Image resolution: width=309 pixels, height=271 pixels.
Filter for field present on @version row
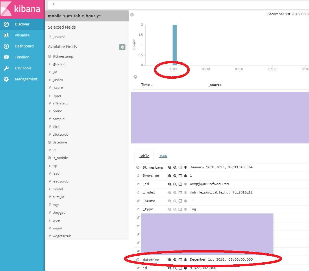click(x=186, y=176)
